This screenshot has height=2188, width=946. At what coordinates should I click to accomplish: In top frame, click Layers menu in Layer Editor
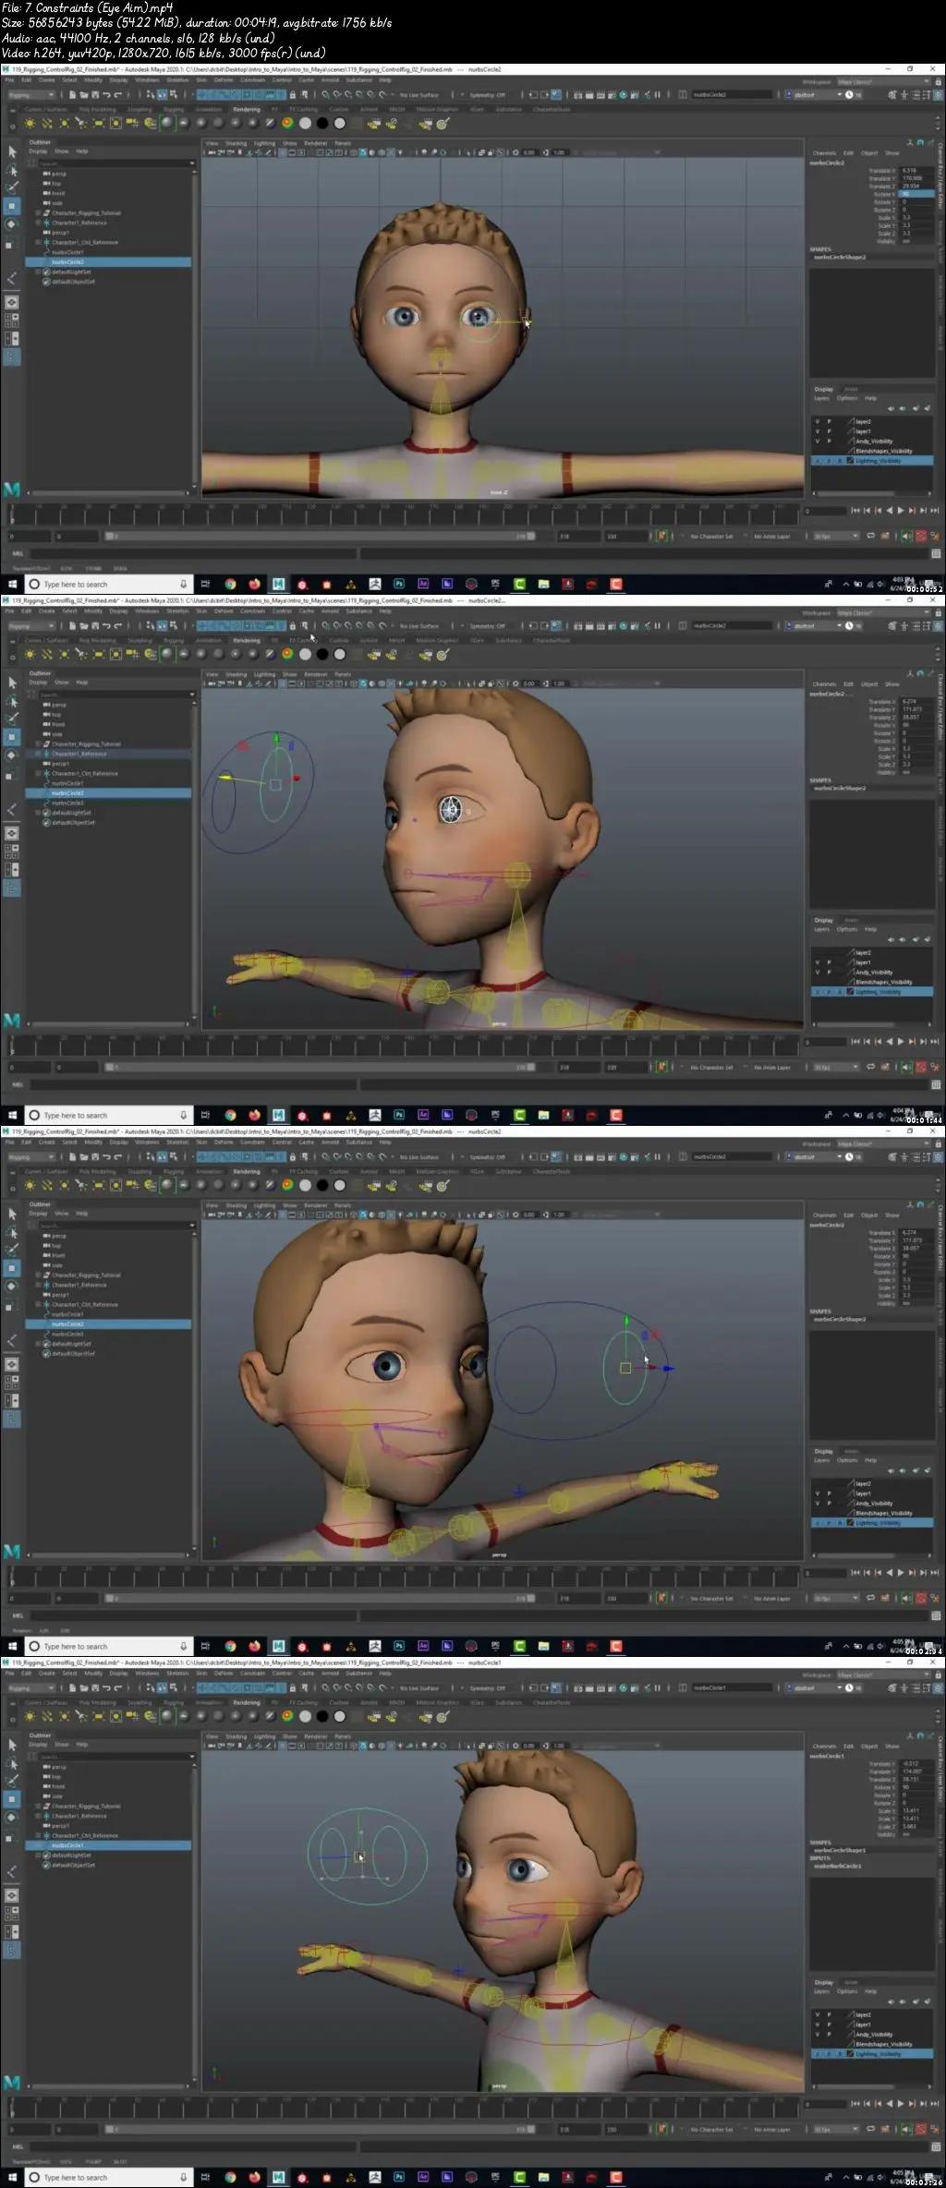(821, 398)
